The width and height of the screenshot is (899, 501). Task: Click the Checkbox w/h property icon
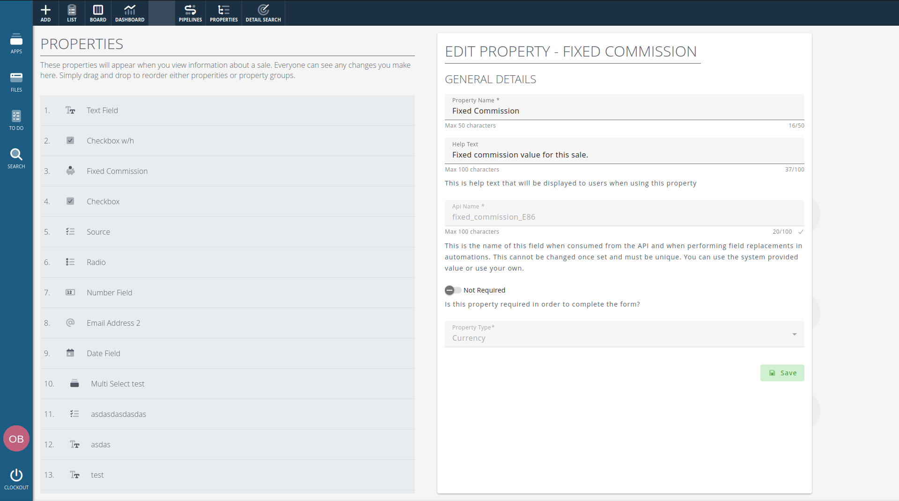point(70,141)
